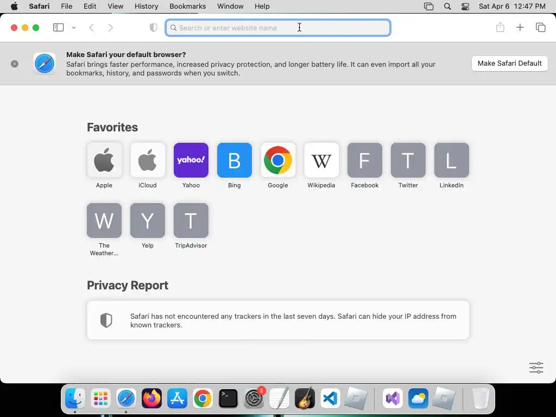Viewport: 556px width, 417px height.
Task: Go forward with the next arrow
Action: coord(111,27)
